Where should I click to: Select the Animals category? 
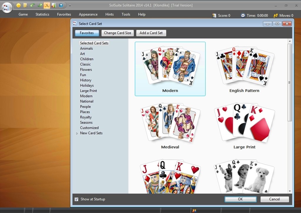point(87,48)
